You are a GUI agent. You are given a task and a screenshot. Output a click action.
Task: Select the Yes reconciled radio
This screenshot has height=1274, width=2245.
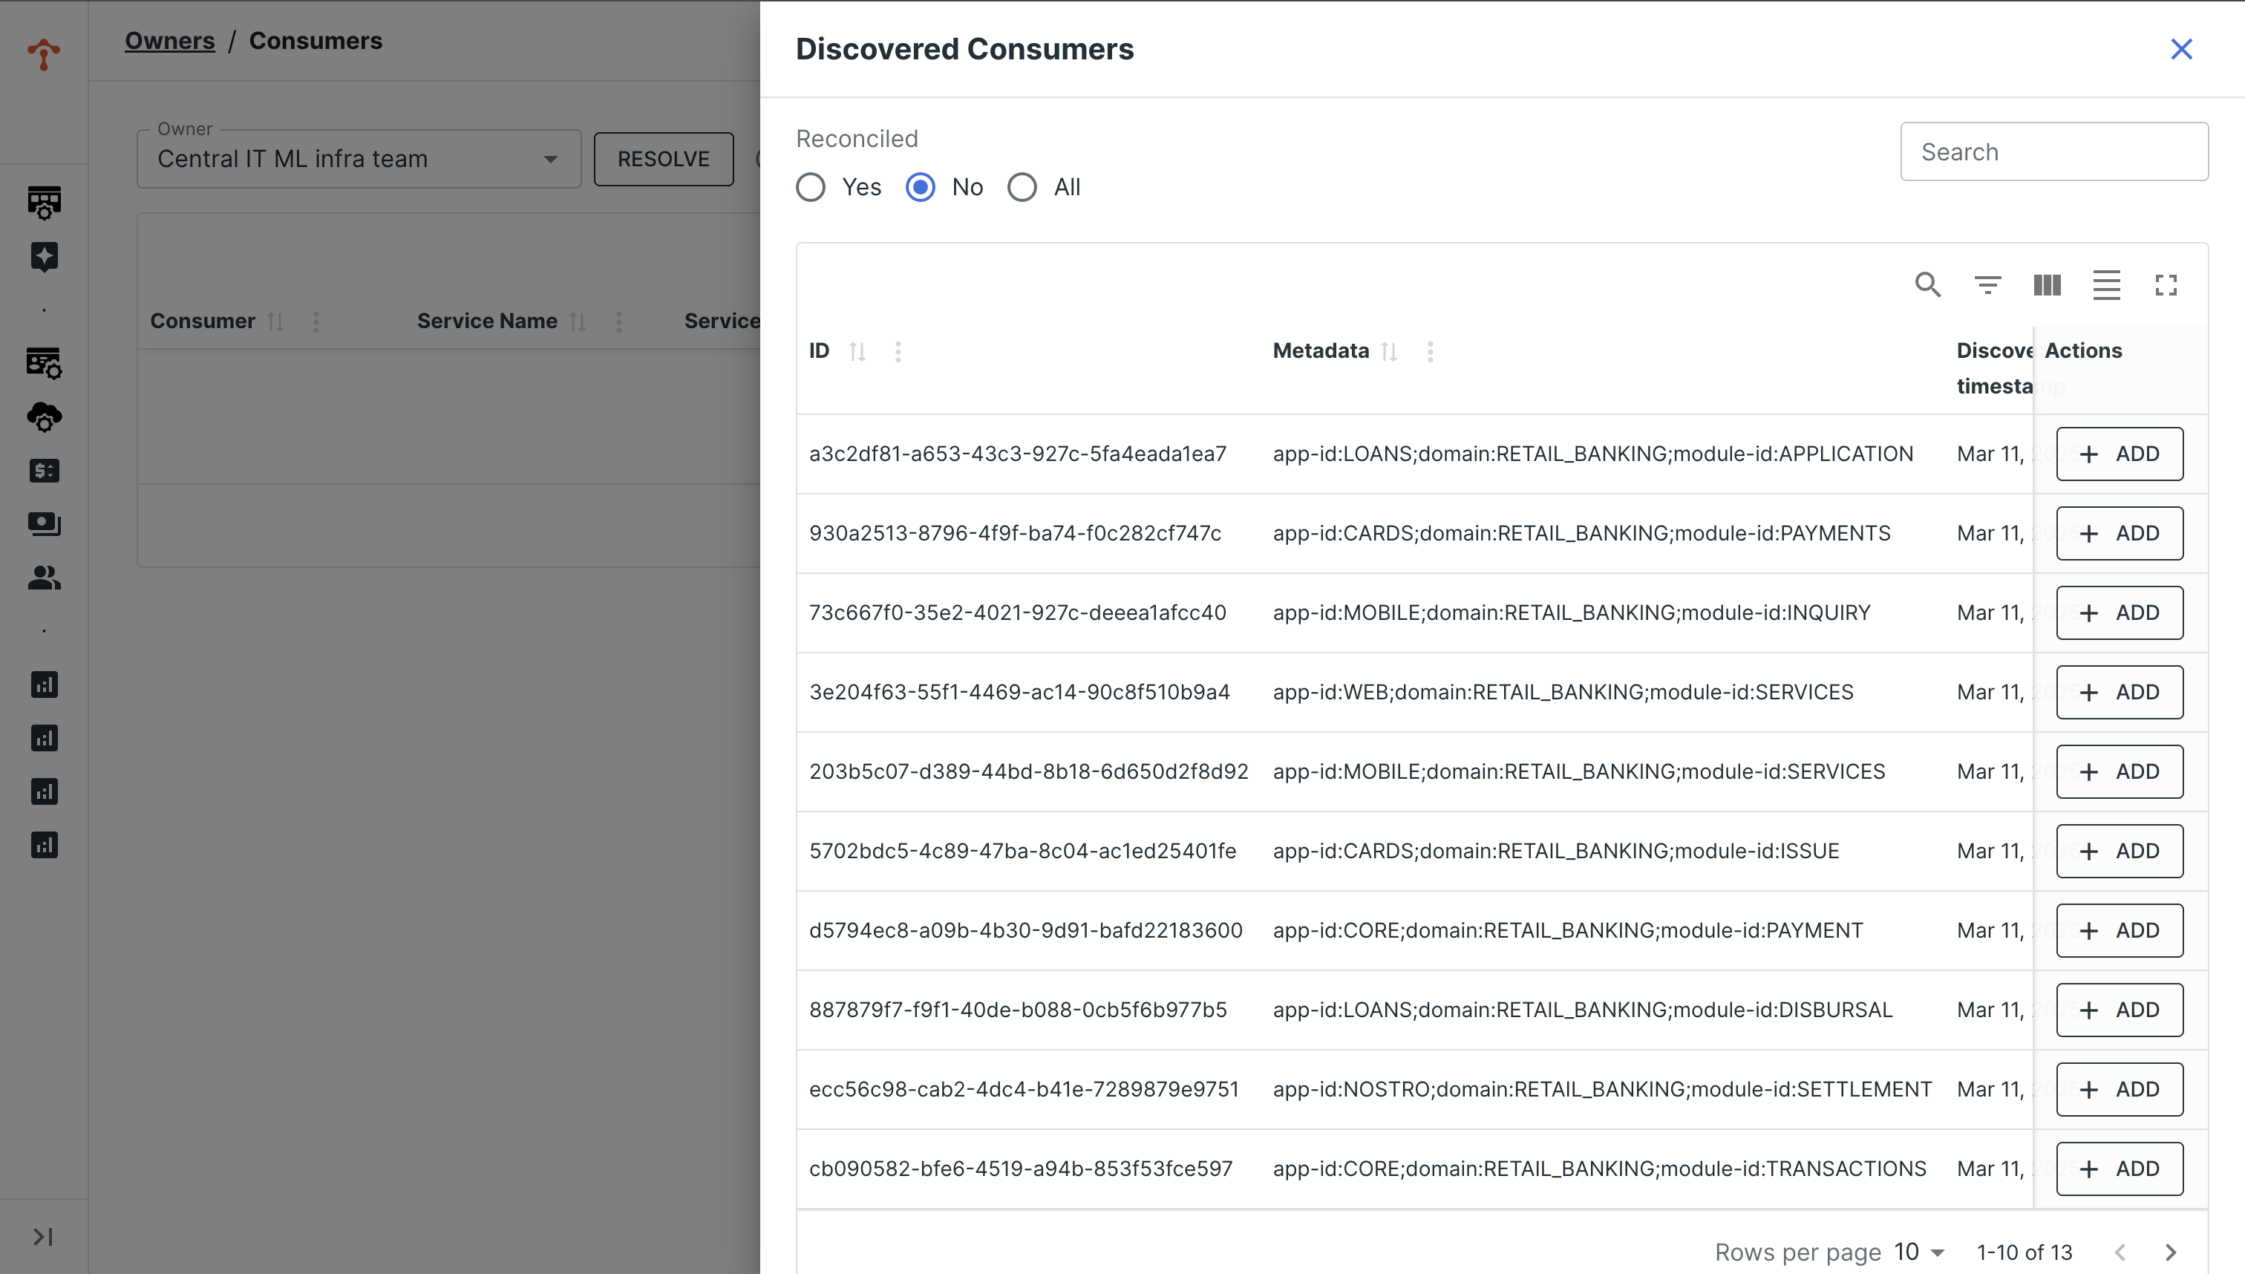coord(810,187)
